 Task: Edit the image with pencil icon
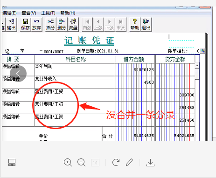pyautogui.click(x=129, y=162)
